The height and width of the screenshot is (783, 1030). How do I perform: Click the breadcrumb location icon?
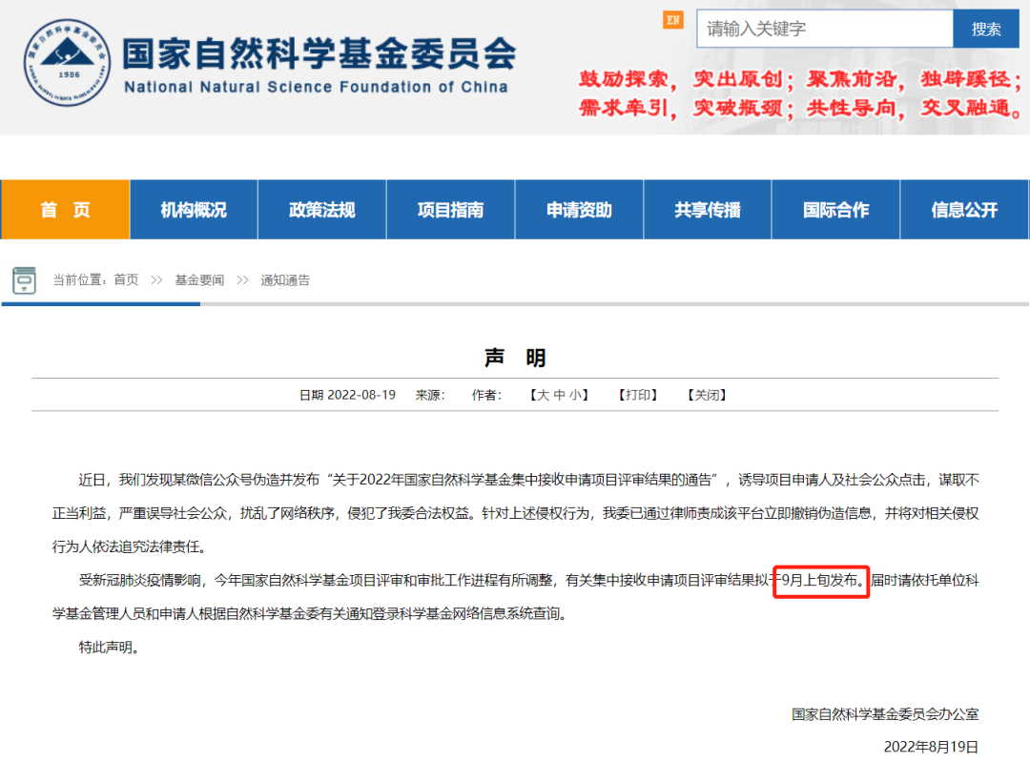pos(24,280)
